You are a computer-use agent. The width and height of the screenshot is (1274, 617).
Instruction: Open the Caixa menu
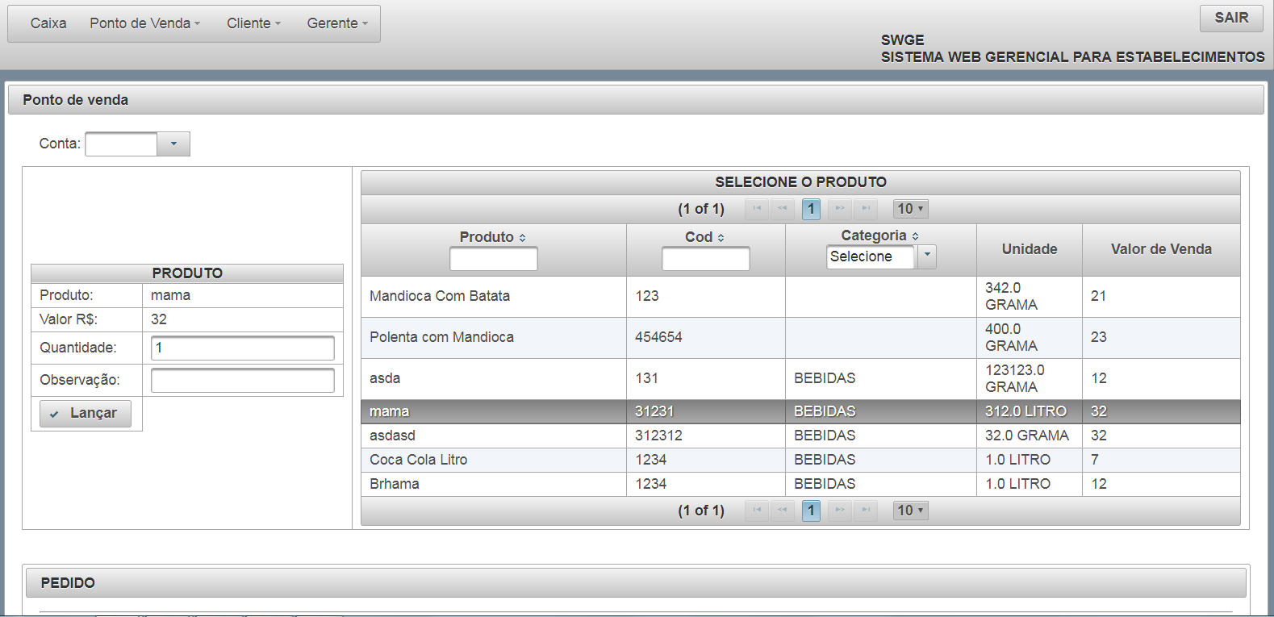(48, 23)
